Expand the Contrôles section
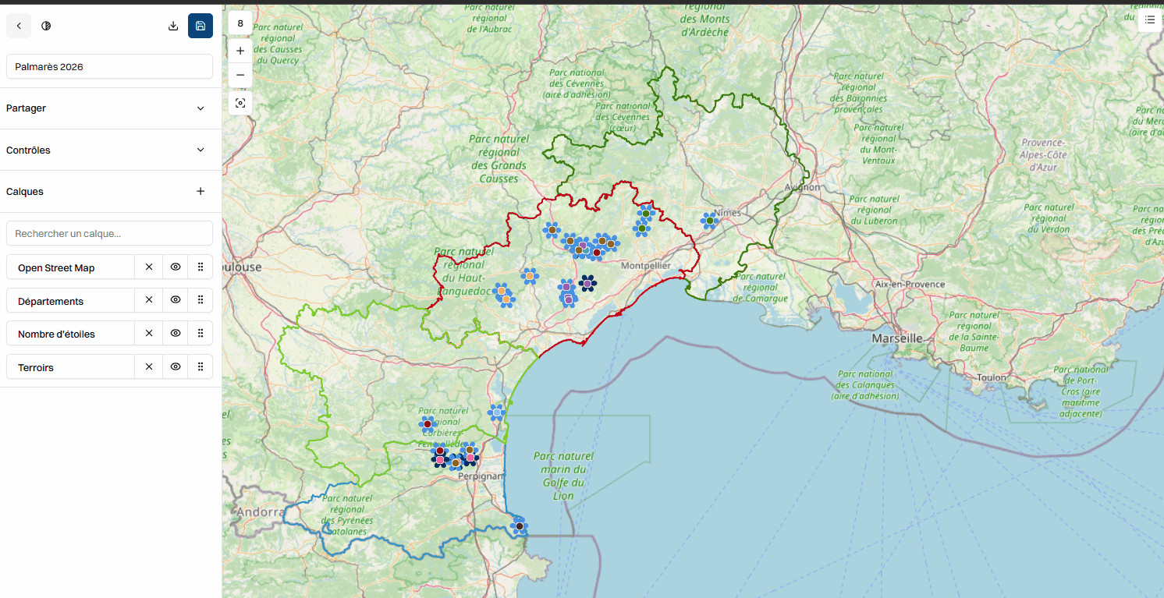Screen dimensions: 1164x598 (201, 150)
